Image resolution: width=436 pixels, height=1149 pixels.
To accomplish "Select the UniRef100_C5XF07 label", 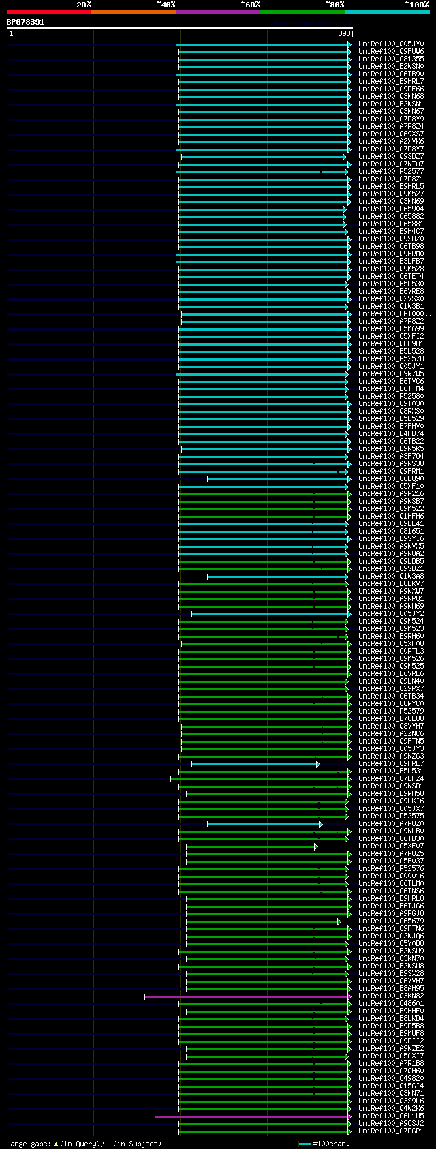I will click(391, 846).
